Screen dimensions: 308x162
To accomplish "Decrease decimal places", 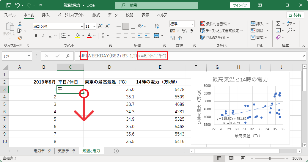I will click(180, 38).
